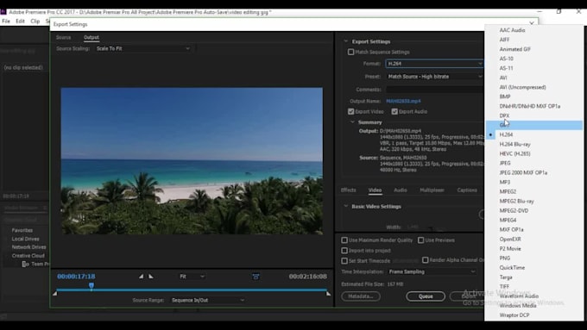Image resolution: width=587 pixels, height=330 pixels.
Task: Enable Match Sequence Settings checkbox
Action: [350, 52]
